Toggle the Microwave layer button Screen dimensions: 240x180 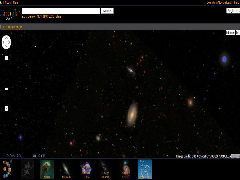(238, 33)
